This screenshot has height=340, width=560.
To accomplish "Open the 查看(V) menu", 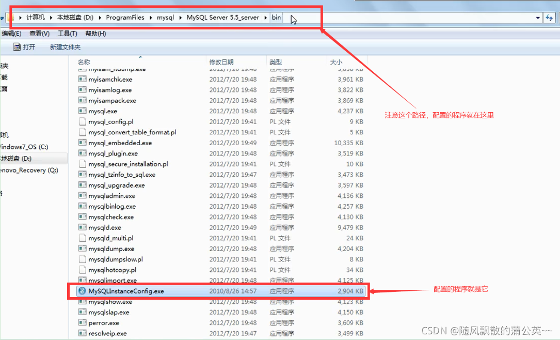I will tap(39, 34).
